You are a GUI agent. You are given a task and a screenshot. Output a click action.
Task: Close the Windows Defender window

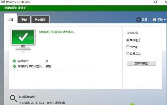coord(166,2)
